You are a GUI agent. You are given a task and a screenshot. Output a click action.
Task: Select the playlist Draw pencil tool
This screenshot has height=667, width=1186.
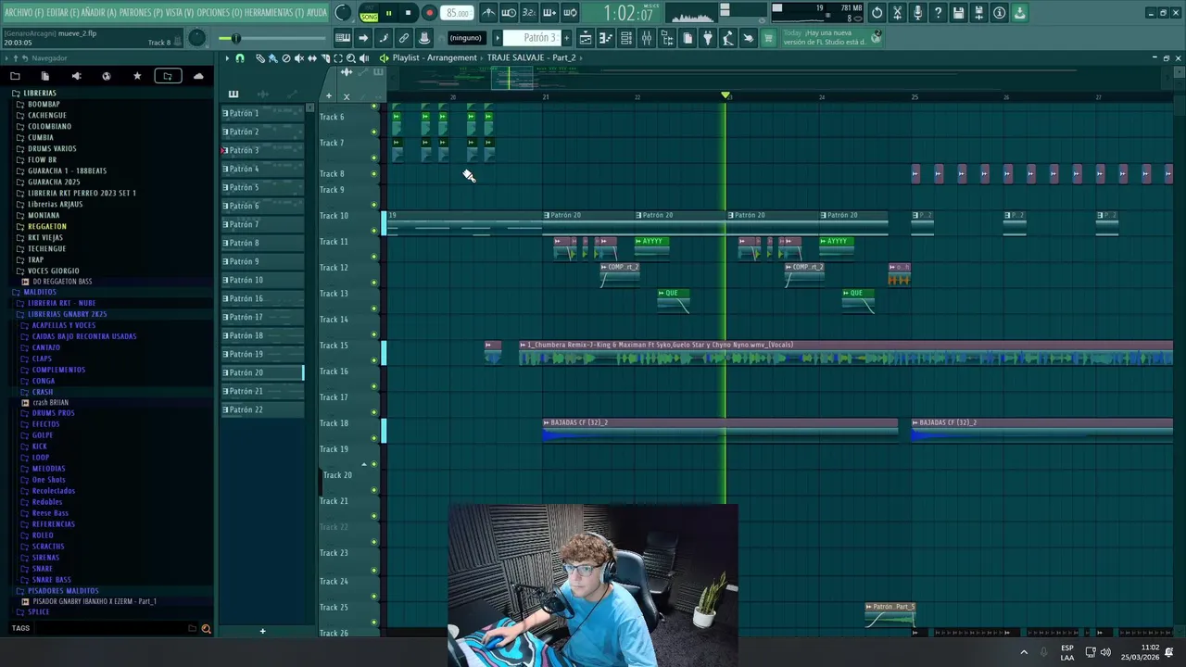(260, 57)
